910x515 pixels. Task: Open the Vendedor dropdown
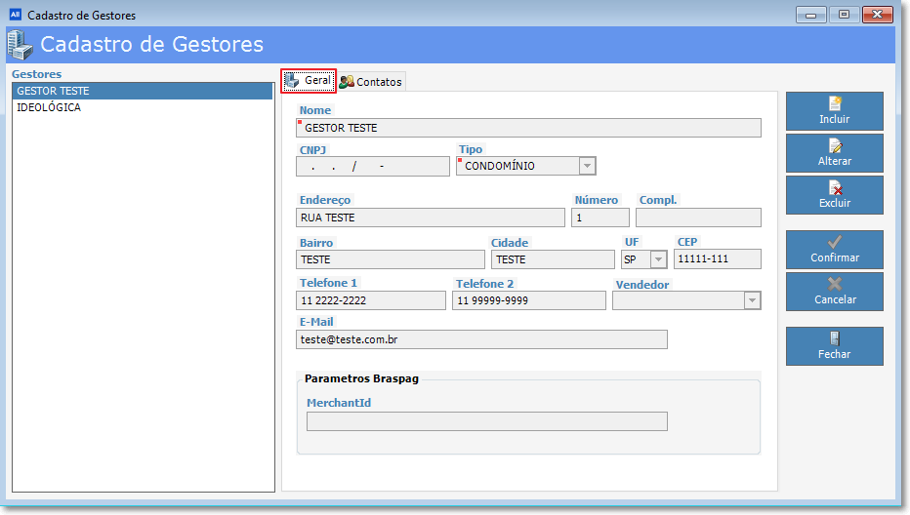pos(751,300)
